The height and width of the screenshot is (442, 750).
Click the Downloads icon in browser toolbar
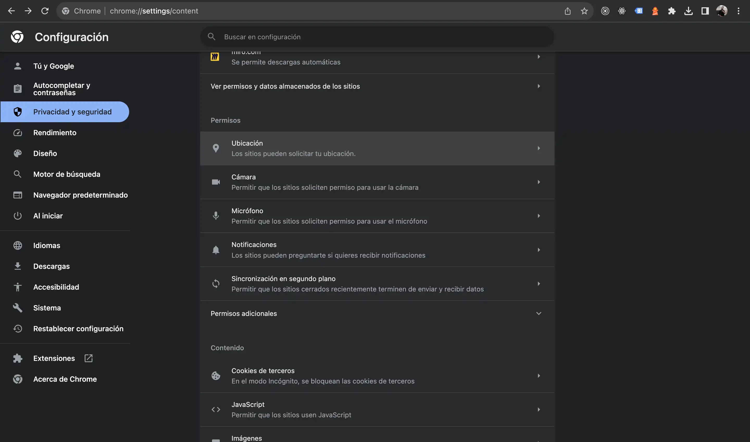coord(688,11)
